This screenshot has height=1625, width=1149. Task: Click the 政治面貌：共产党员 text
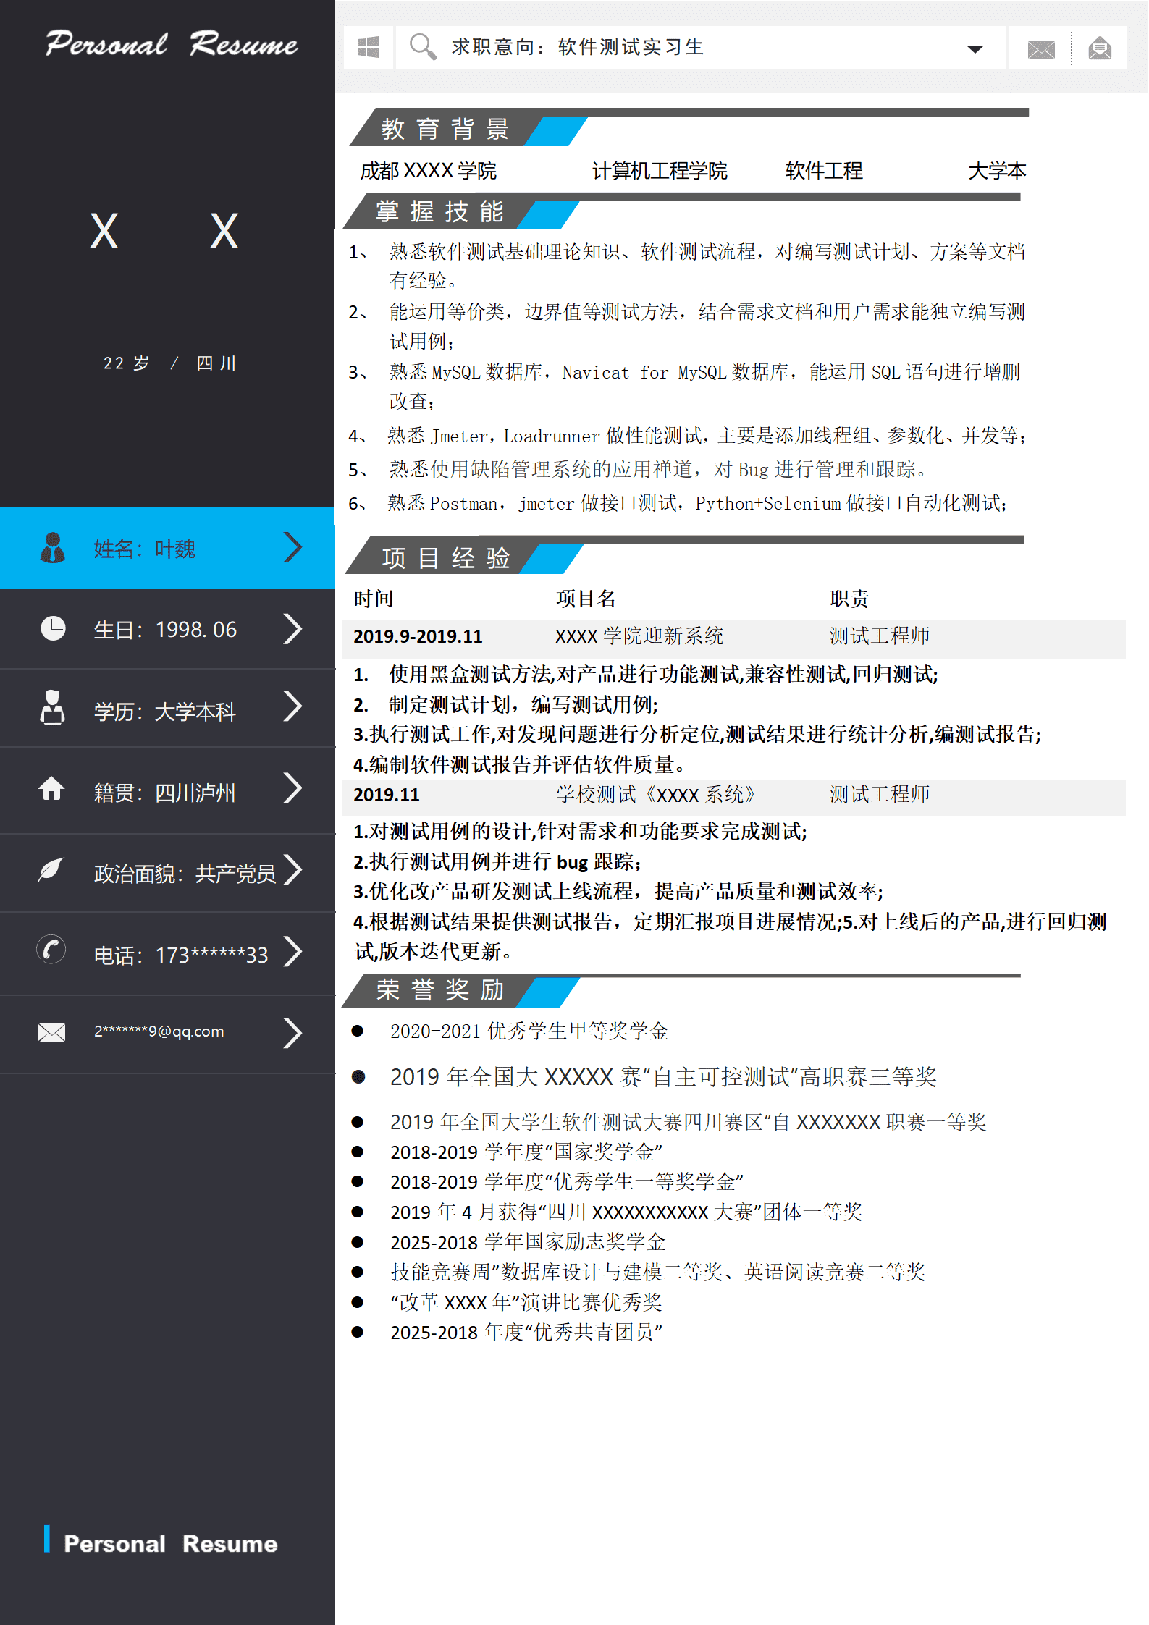point(185,874)
